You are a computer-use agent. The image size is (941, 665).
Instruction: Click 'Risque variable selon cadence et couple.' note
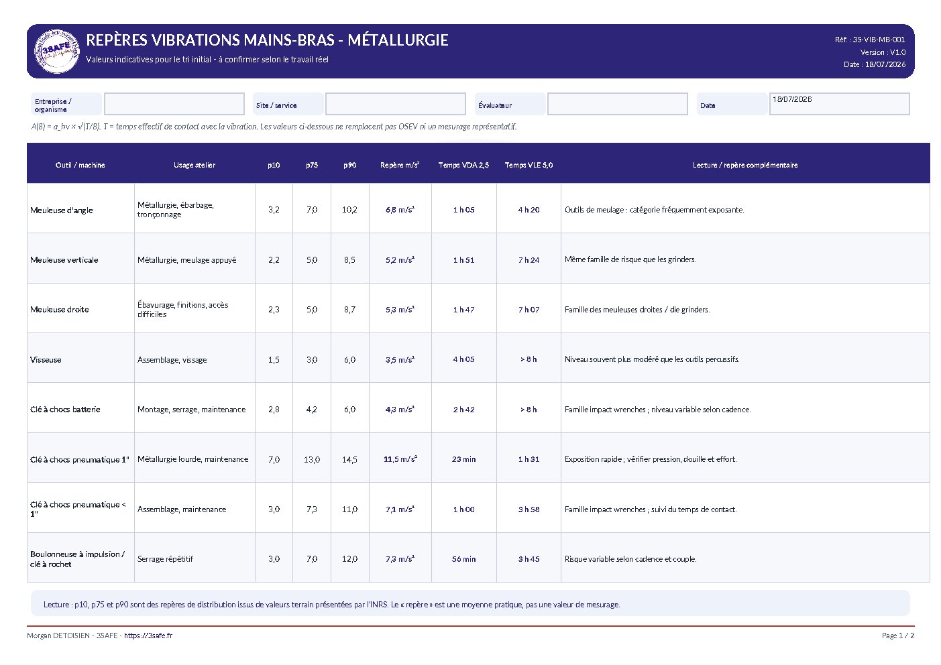point(630,559)
